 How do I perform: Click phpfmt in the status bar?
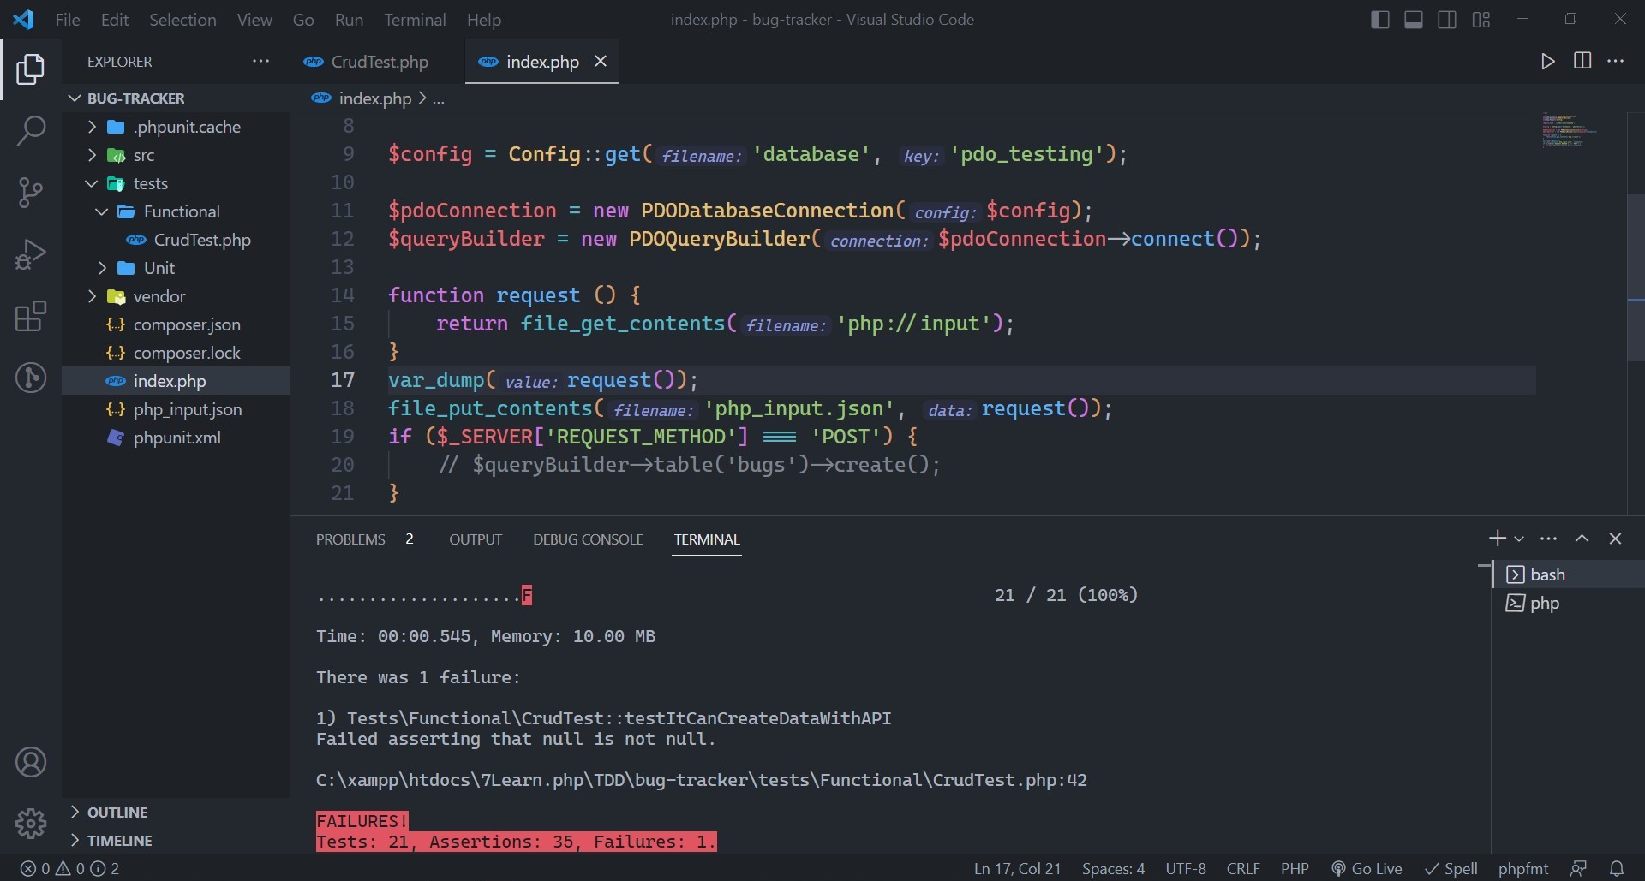(1523, 868)
